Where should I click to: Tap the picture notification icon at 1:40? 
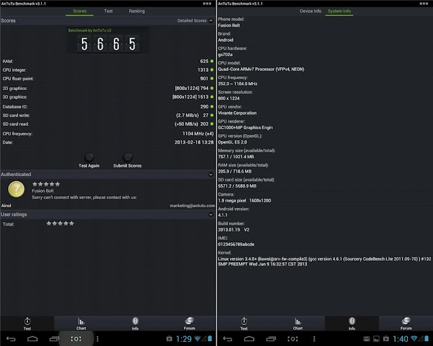(x=376, y=339)
